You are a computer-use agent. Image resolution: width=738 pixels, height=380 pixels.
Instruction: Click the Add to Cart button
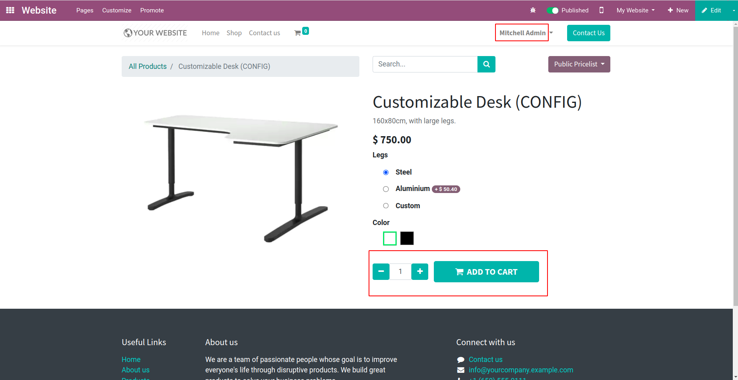click(x=486, y=272)
